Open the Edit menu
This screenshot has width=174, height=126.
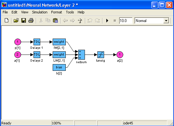(14, 12)
